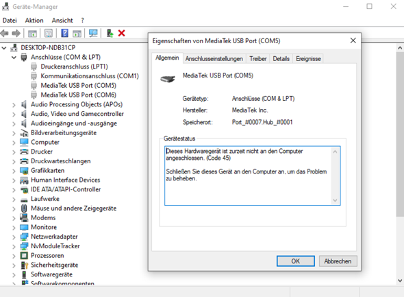Click the Laufwerke drive icon
404x297 pixels.
24,200
